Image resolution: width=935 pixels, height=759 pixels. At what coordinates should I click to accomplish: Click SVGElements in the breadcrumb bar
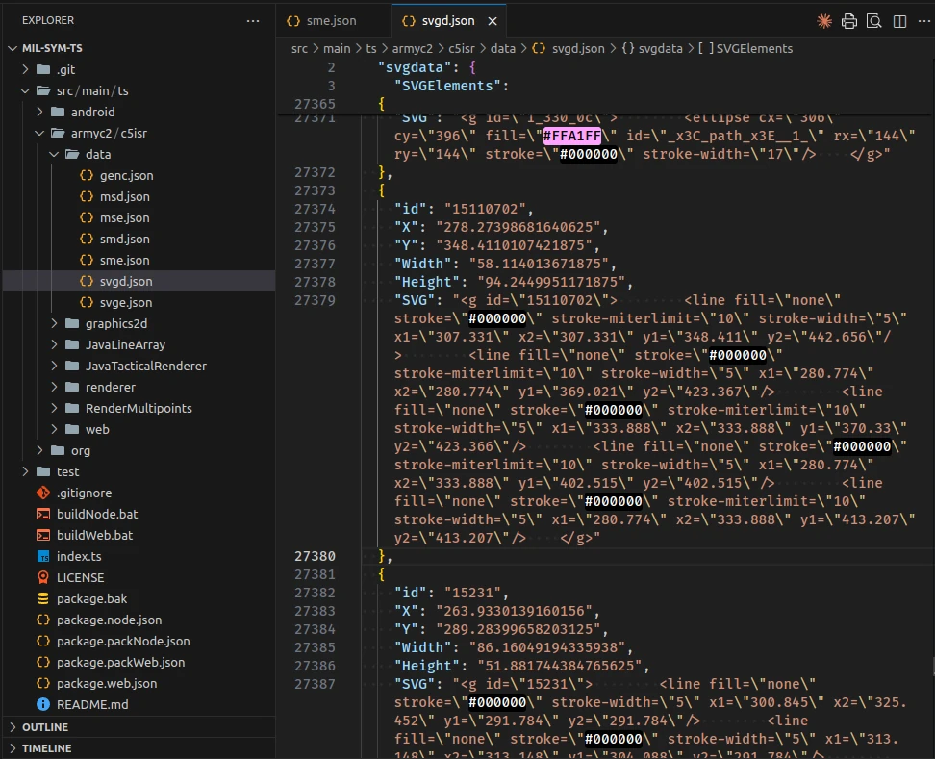coord(753,48)
